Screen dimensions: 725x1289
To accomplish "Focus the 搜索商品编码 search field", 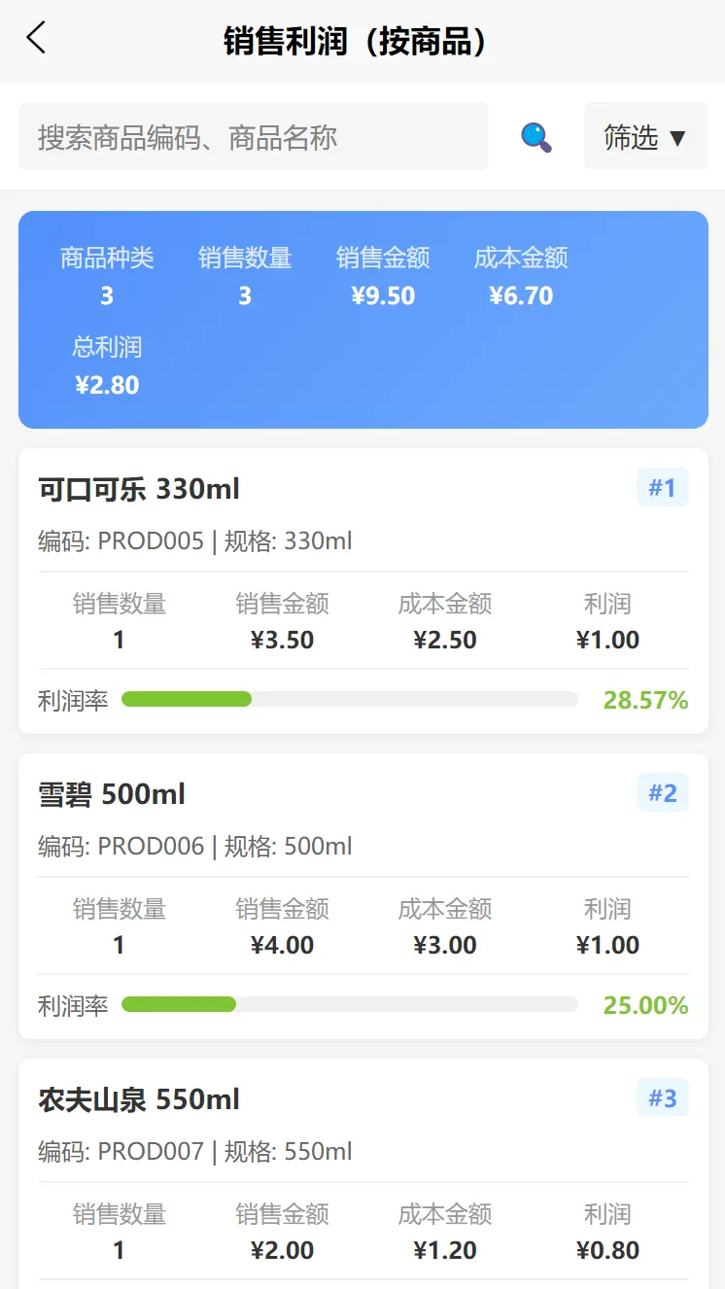I will 253,137.
